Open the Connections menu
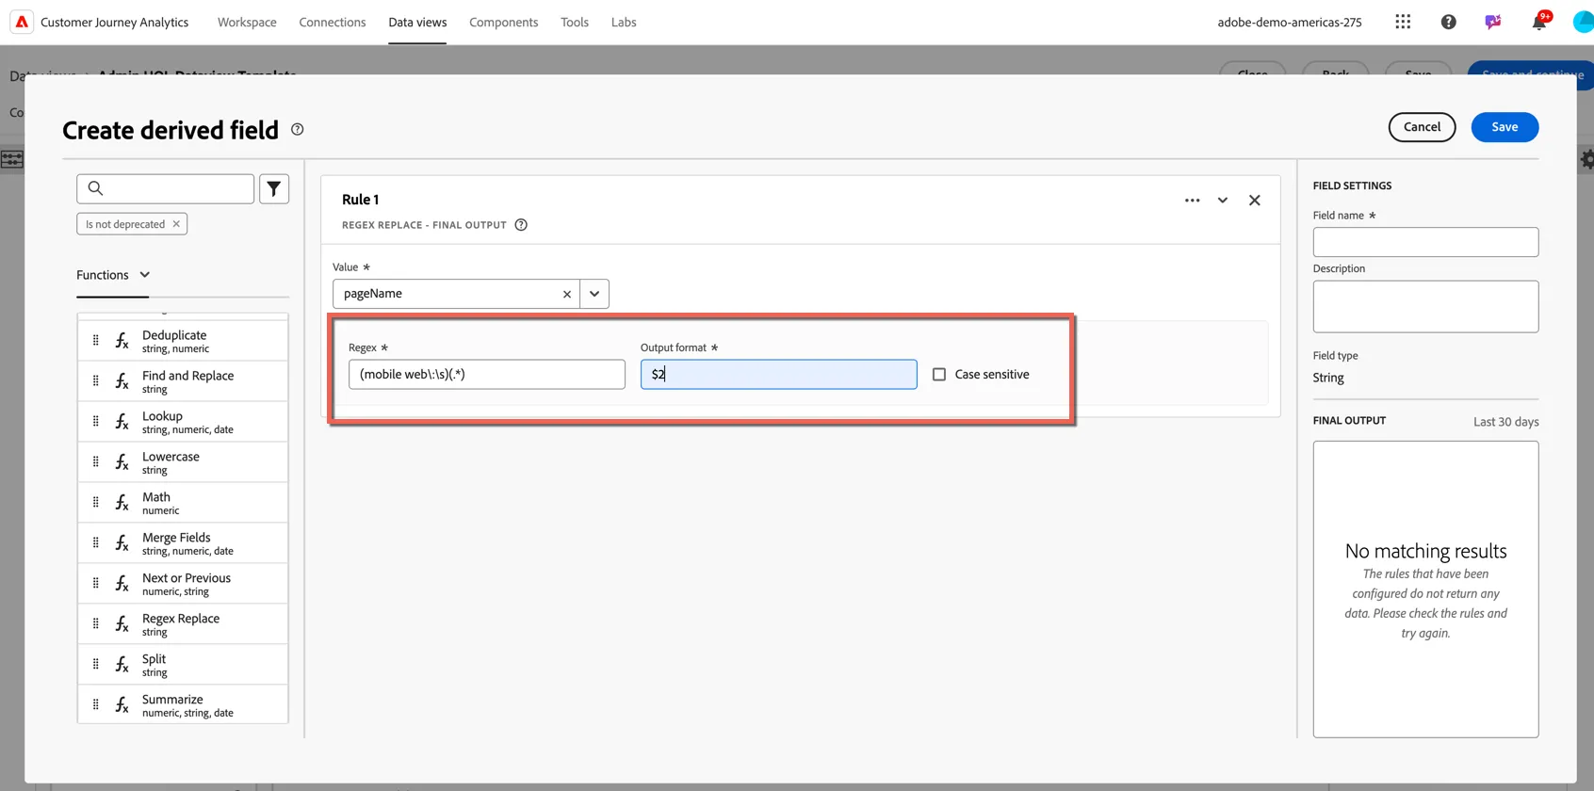This screenshot has width=1594, height=791. [x=333, y=22]
